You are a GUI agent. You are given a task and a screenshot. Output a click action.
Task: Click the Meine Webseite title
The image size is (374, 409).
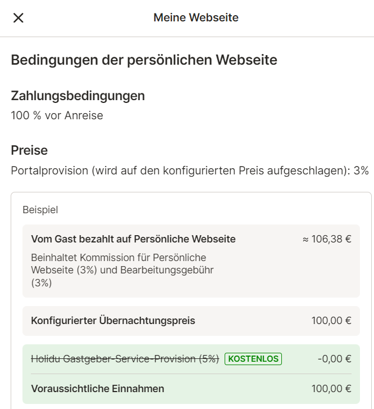click(196, 18)
